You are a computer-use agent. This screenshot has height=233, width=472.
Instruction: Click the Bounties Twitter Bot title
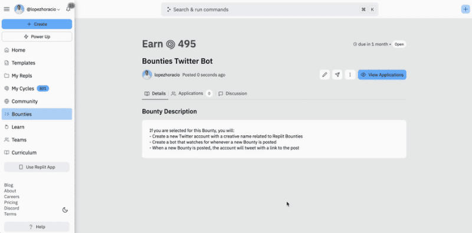pyautogui.click(x=178, y=61)
